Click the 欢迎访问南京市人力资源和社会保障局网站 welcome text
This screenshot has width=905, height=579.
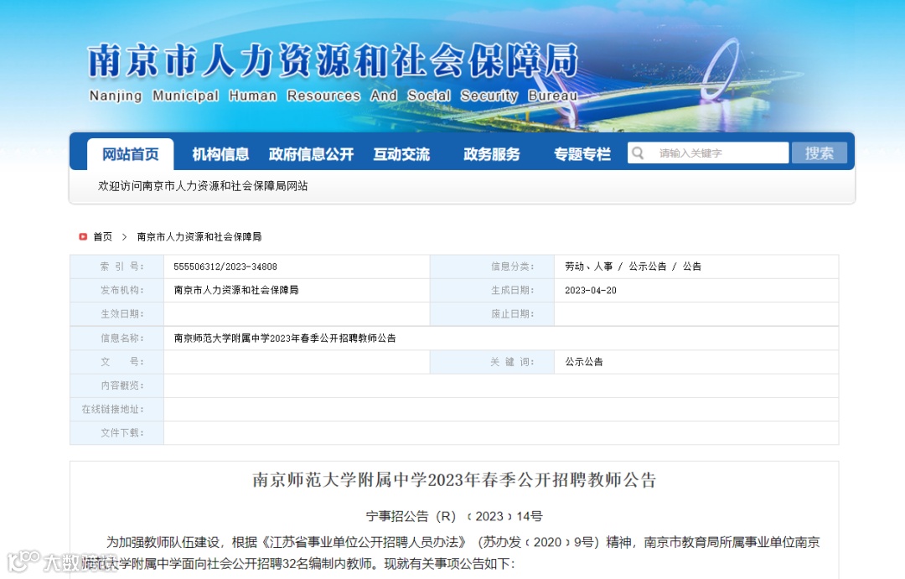[x=203, y=186]
